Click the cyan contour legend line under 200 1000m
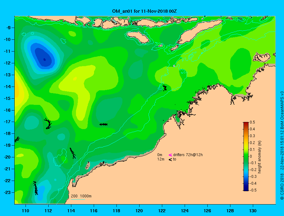This screenshot has height=216, width=284. coord(78,200)
